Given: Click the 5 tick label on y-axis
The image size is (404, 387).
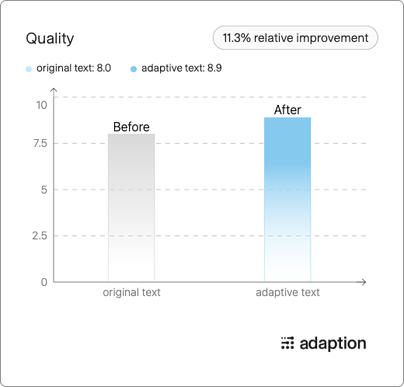Looking at the screenshot, I should coord(44,190).
